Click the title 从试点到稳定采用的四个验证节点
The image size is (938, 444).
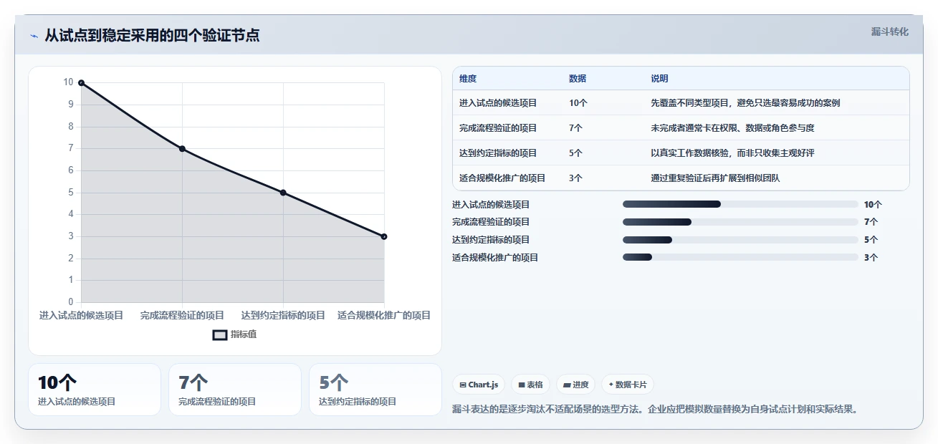click(152, 35)
